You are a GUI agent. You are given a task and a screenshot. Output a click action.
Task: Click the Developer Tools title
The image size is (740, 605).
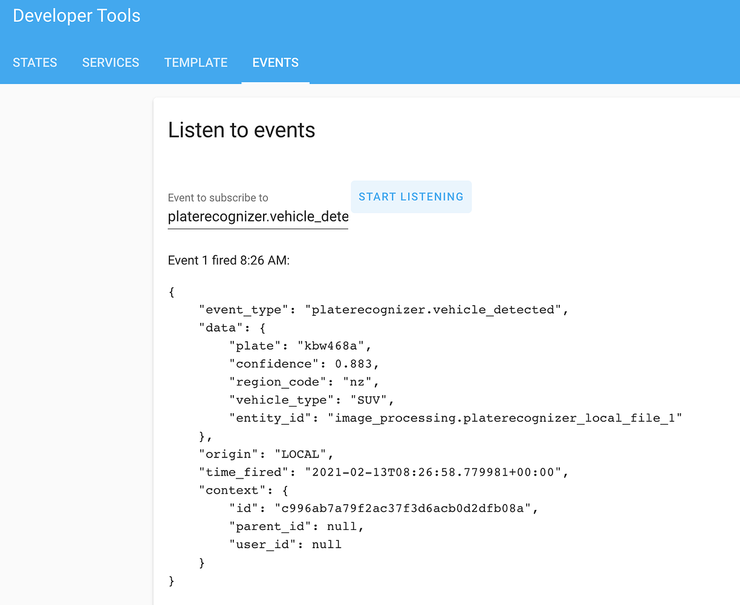pyautogui.click(x=77, y=16)
